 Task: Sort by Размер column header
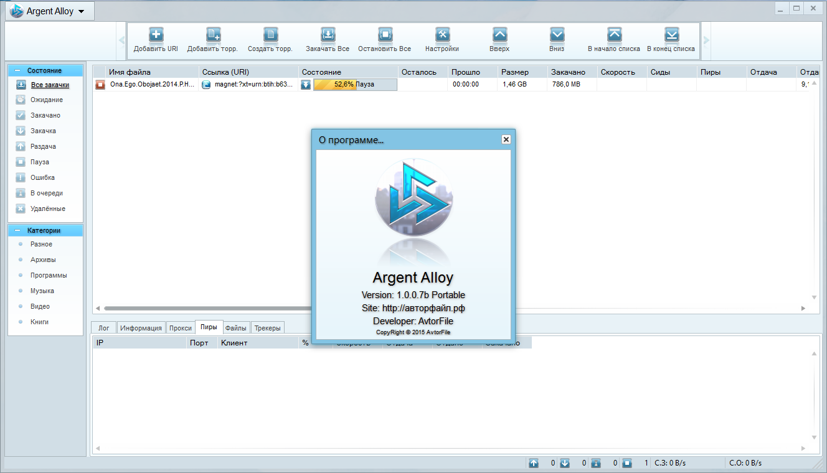click(x=522, y=72)
